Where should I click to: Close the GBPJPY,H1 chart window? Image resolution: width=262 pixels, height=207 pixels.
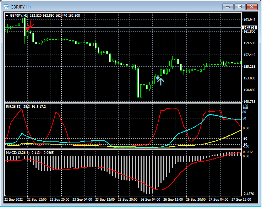point(252,6)
